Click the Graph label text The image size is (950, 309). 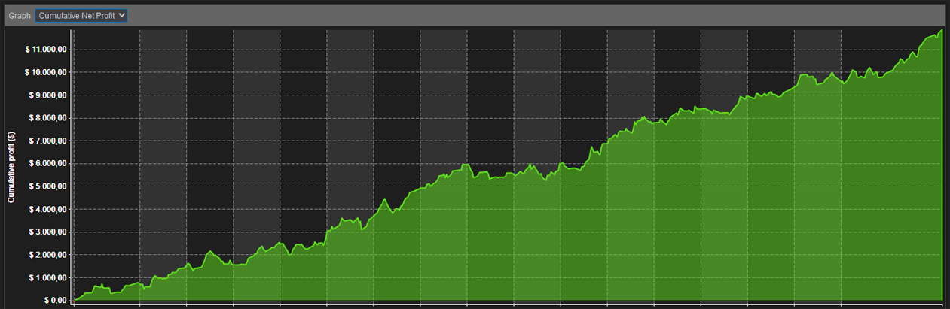20,15
